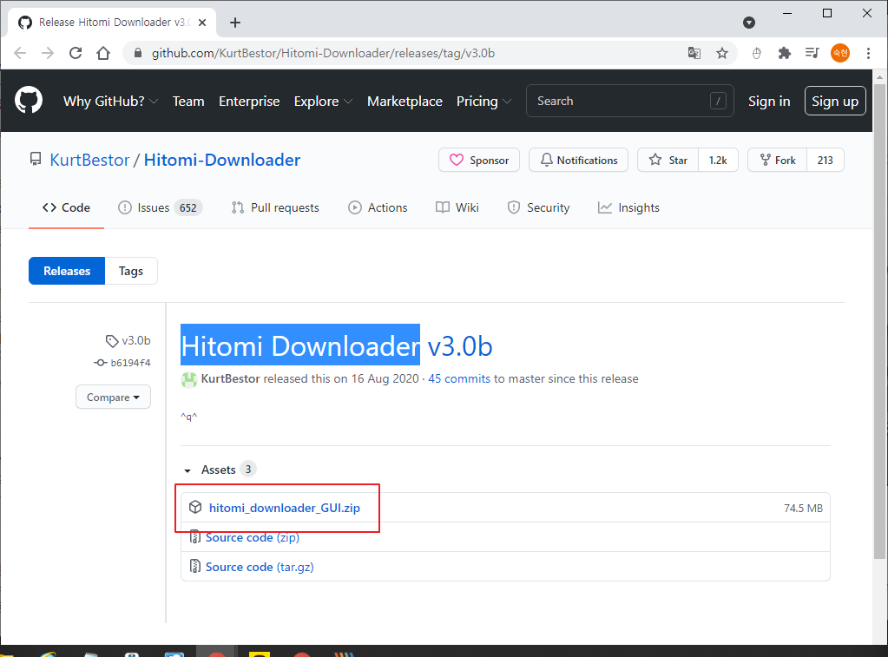Open the Insights tab
The width and height of the screenshot is (888, 657).
pyautogui.click(x=628, y=207)
